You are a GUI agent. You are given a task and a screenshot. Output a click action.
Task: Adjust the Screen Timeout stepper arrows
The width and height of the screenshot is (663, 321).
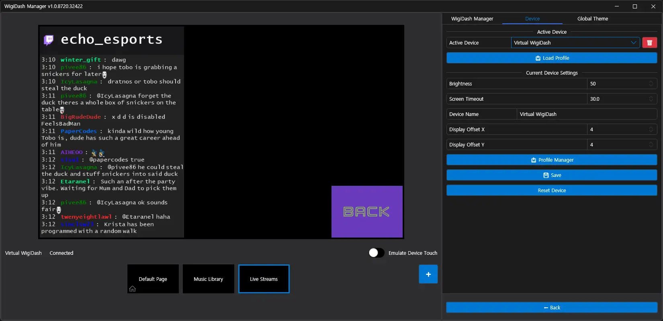651,99
